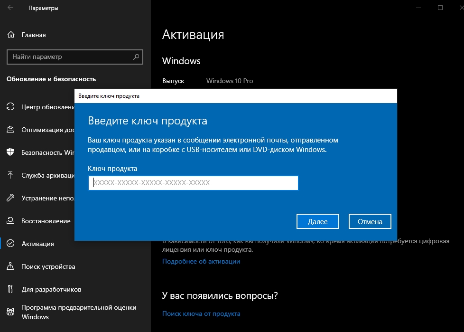Select the Безопасность Windows shield icon
The width and height of the screenshot is (464, 332).
pyautogui.click(x=10, y=152)
